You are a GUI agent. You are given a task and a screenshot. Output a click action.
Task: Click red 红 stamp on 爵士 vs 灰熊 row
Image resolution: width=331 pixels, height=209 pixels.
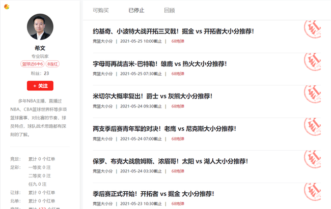(x=313, y=94)
